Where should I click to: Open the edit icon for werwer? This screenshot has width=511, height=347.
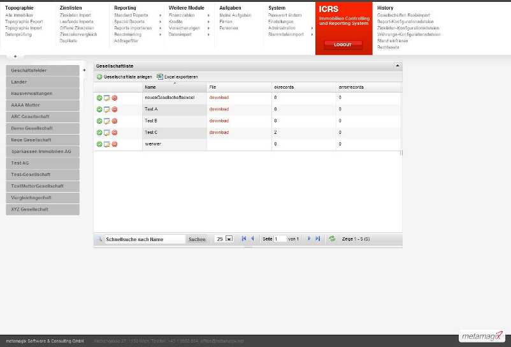107,144
